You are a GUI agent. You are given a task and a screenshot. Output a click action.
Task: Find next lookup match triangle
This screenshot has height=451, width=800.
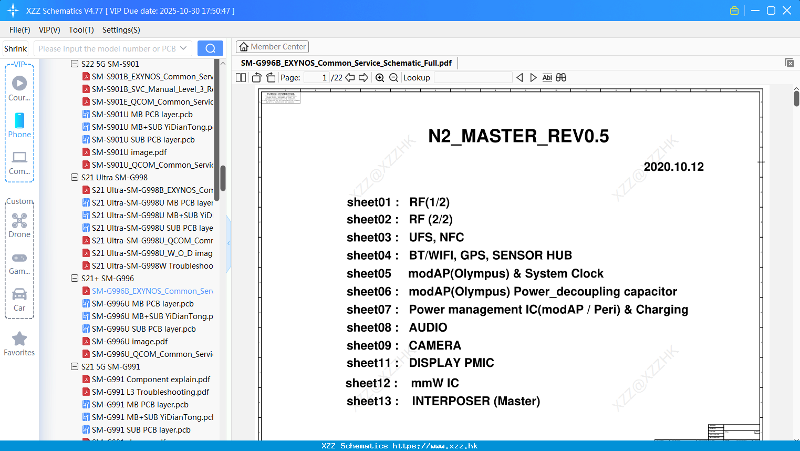click(533, 78)
